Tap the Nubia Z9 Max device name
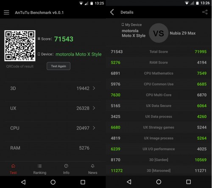212x188 pixels. pos(183,33)
